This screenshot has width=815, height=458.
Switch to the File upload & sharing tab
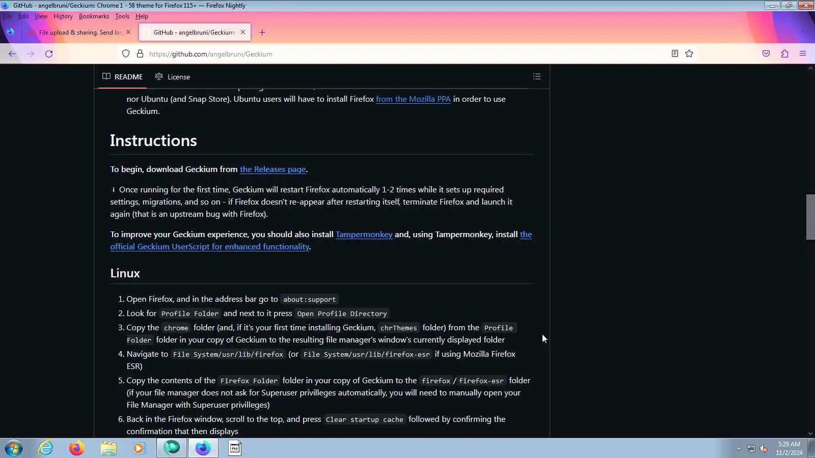[80, 33]
